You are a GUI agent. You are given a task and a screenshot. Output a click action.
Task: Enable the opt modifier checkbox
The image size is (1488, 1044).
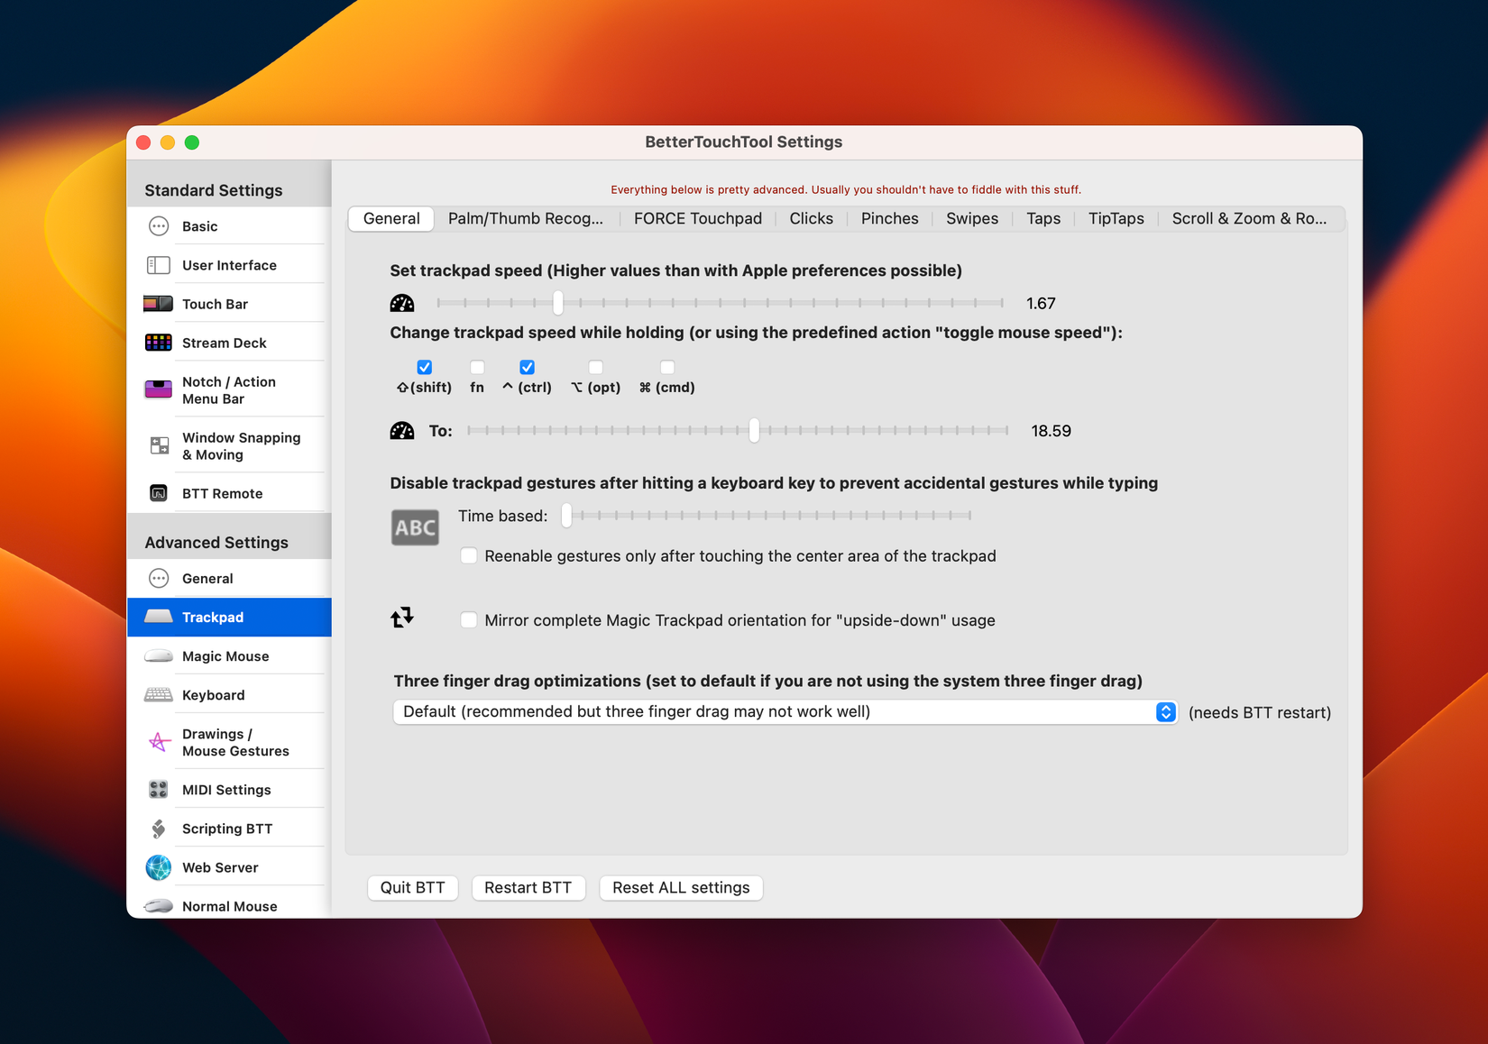coord(595,367)
